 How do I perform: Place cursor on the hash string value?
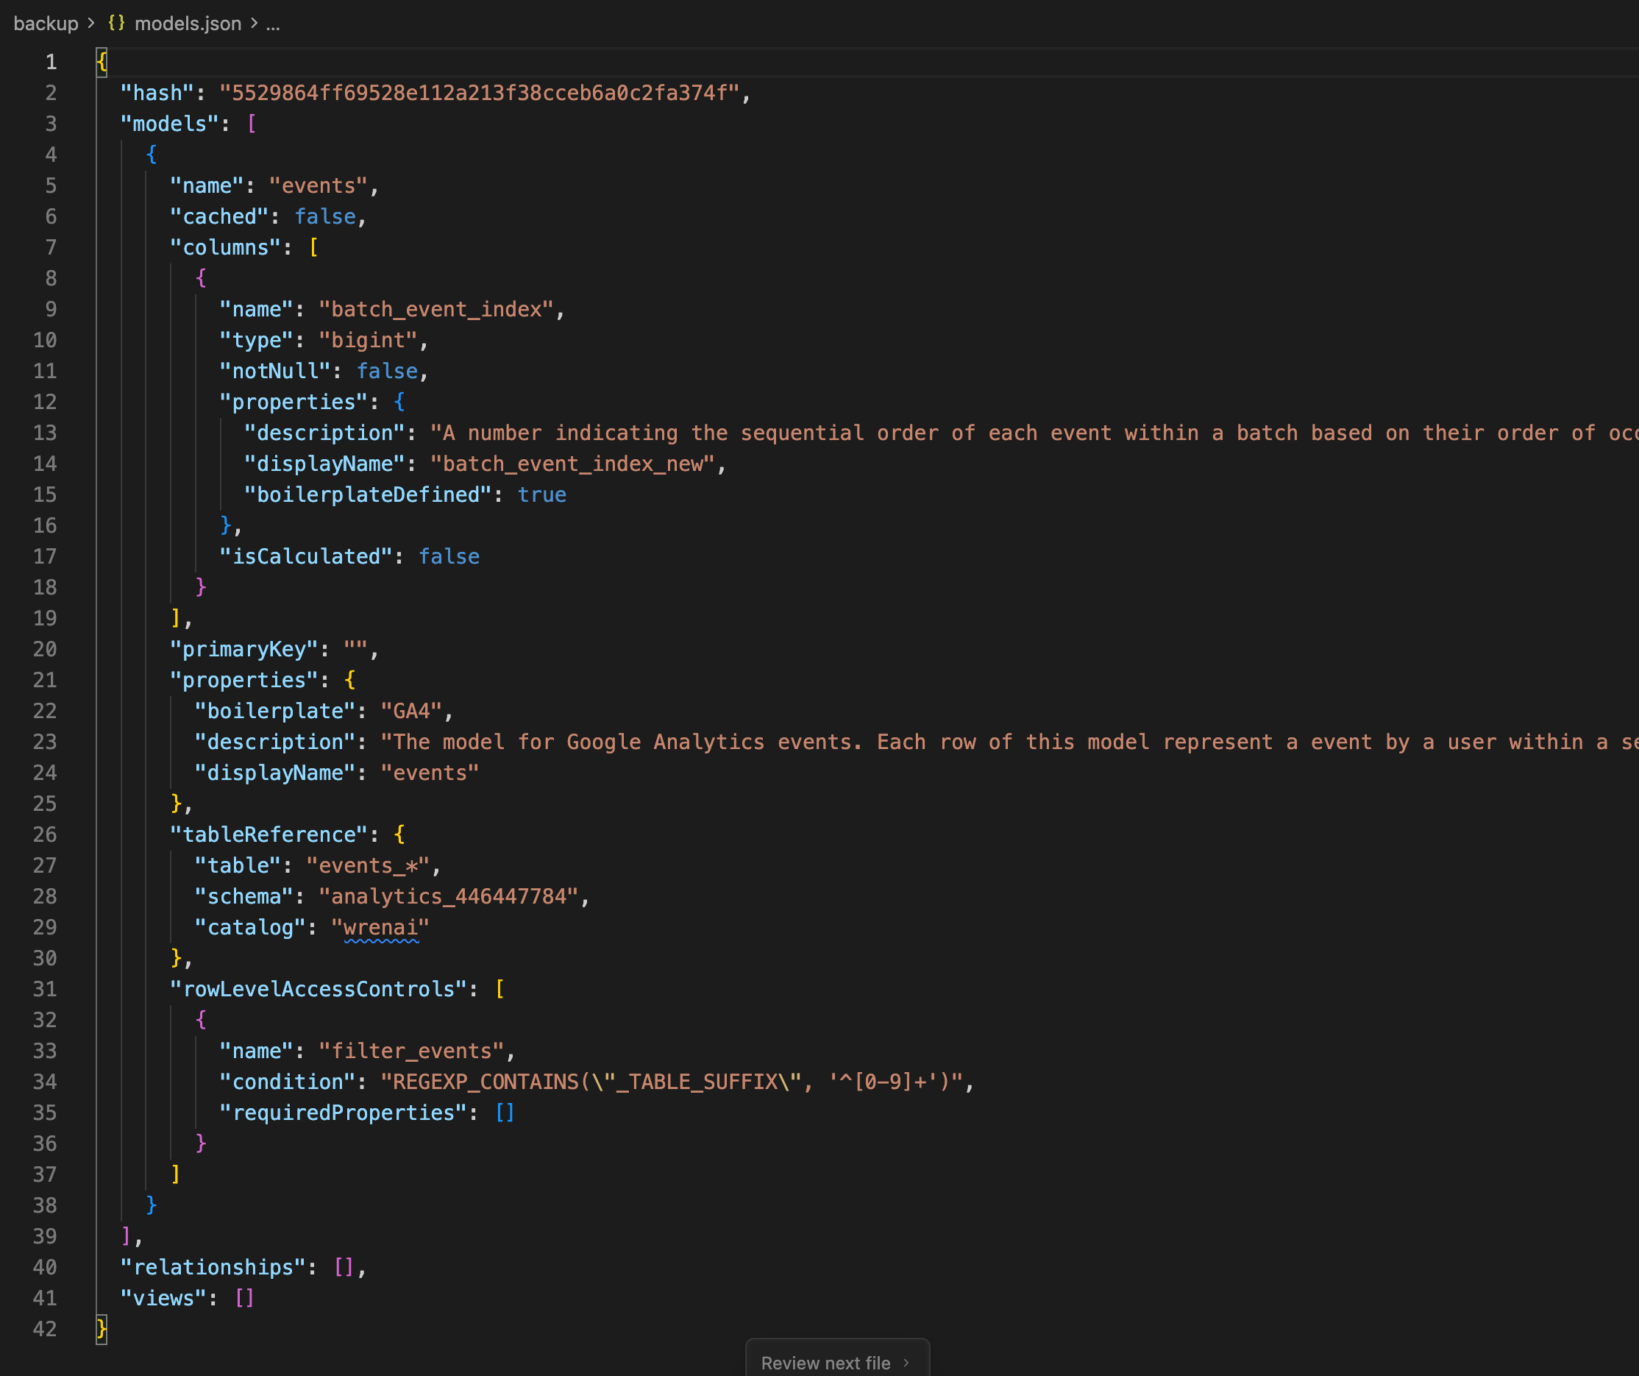click(x=479, y=93)
